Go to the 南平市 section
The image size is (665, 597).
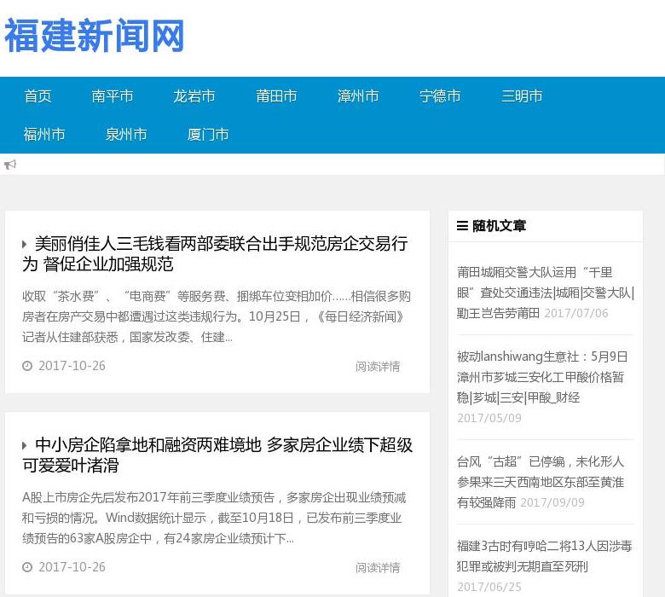113,96
